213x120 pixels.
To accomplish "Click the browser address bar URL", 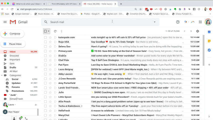I will pyautogui.click(x=36, y=9).
